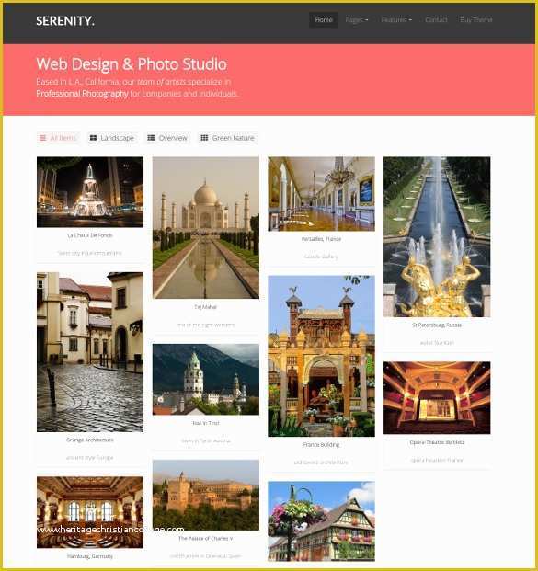Screen dimensions: 538x571
Task: Click the grid icon beside Landscape
Action: (93, 138)
